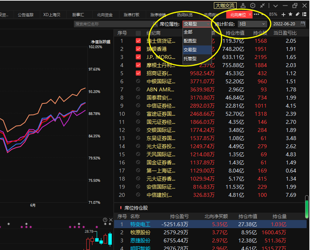
Task: Sort by 当日盈亏比 column header
Action: tap(285, 33)
